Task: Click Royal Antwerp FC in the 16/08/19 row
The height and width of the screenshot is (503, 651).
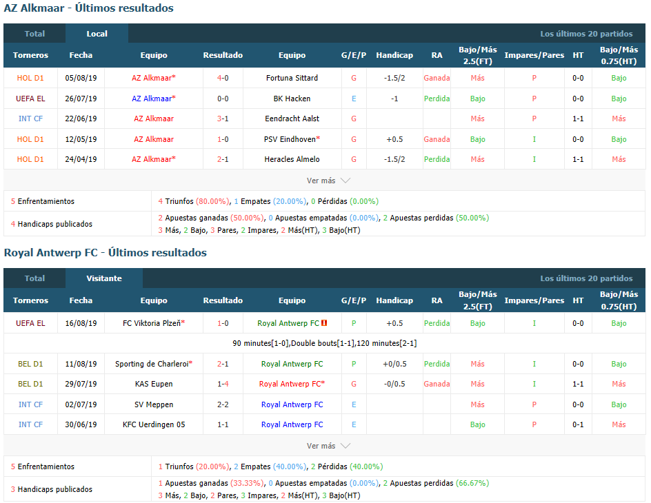Action: pyautogui.click(x=288, y=323)
